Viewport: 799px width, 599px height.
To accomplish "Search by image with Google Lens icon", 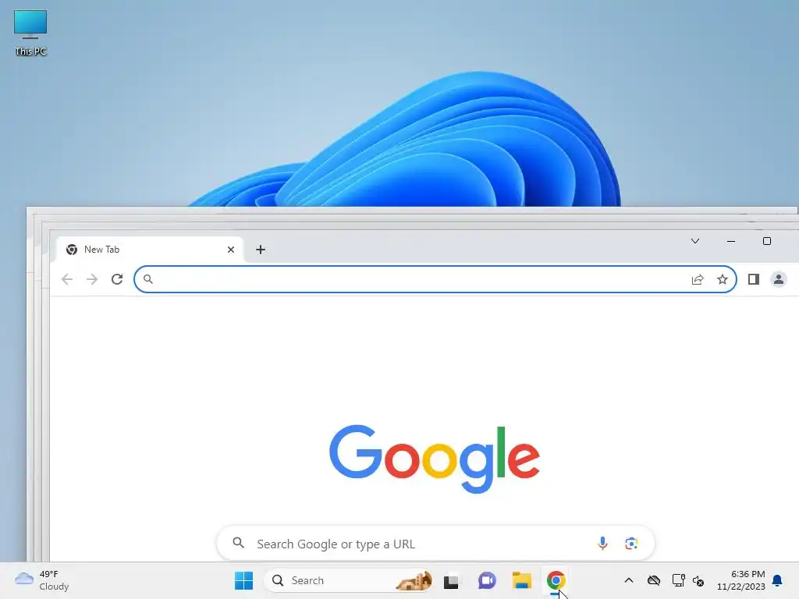I will (x=631, y=544).
